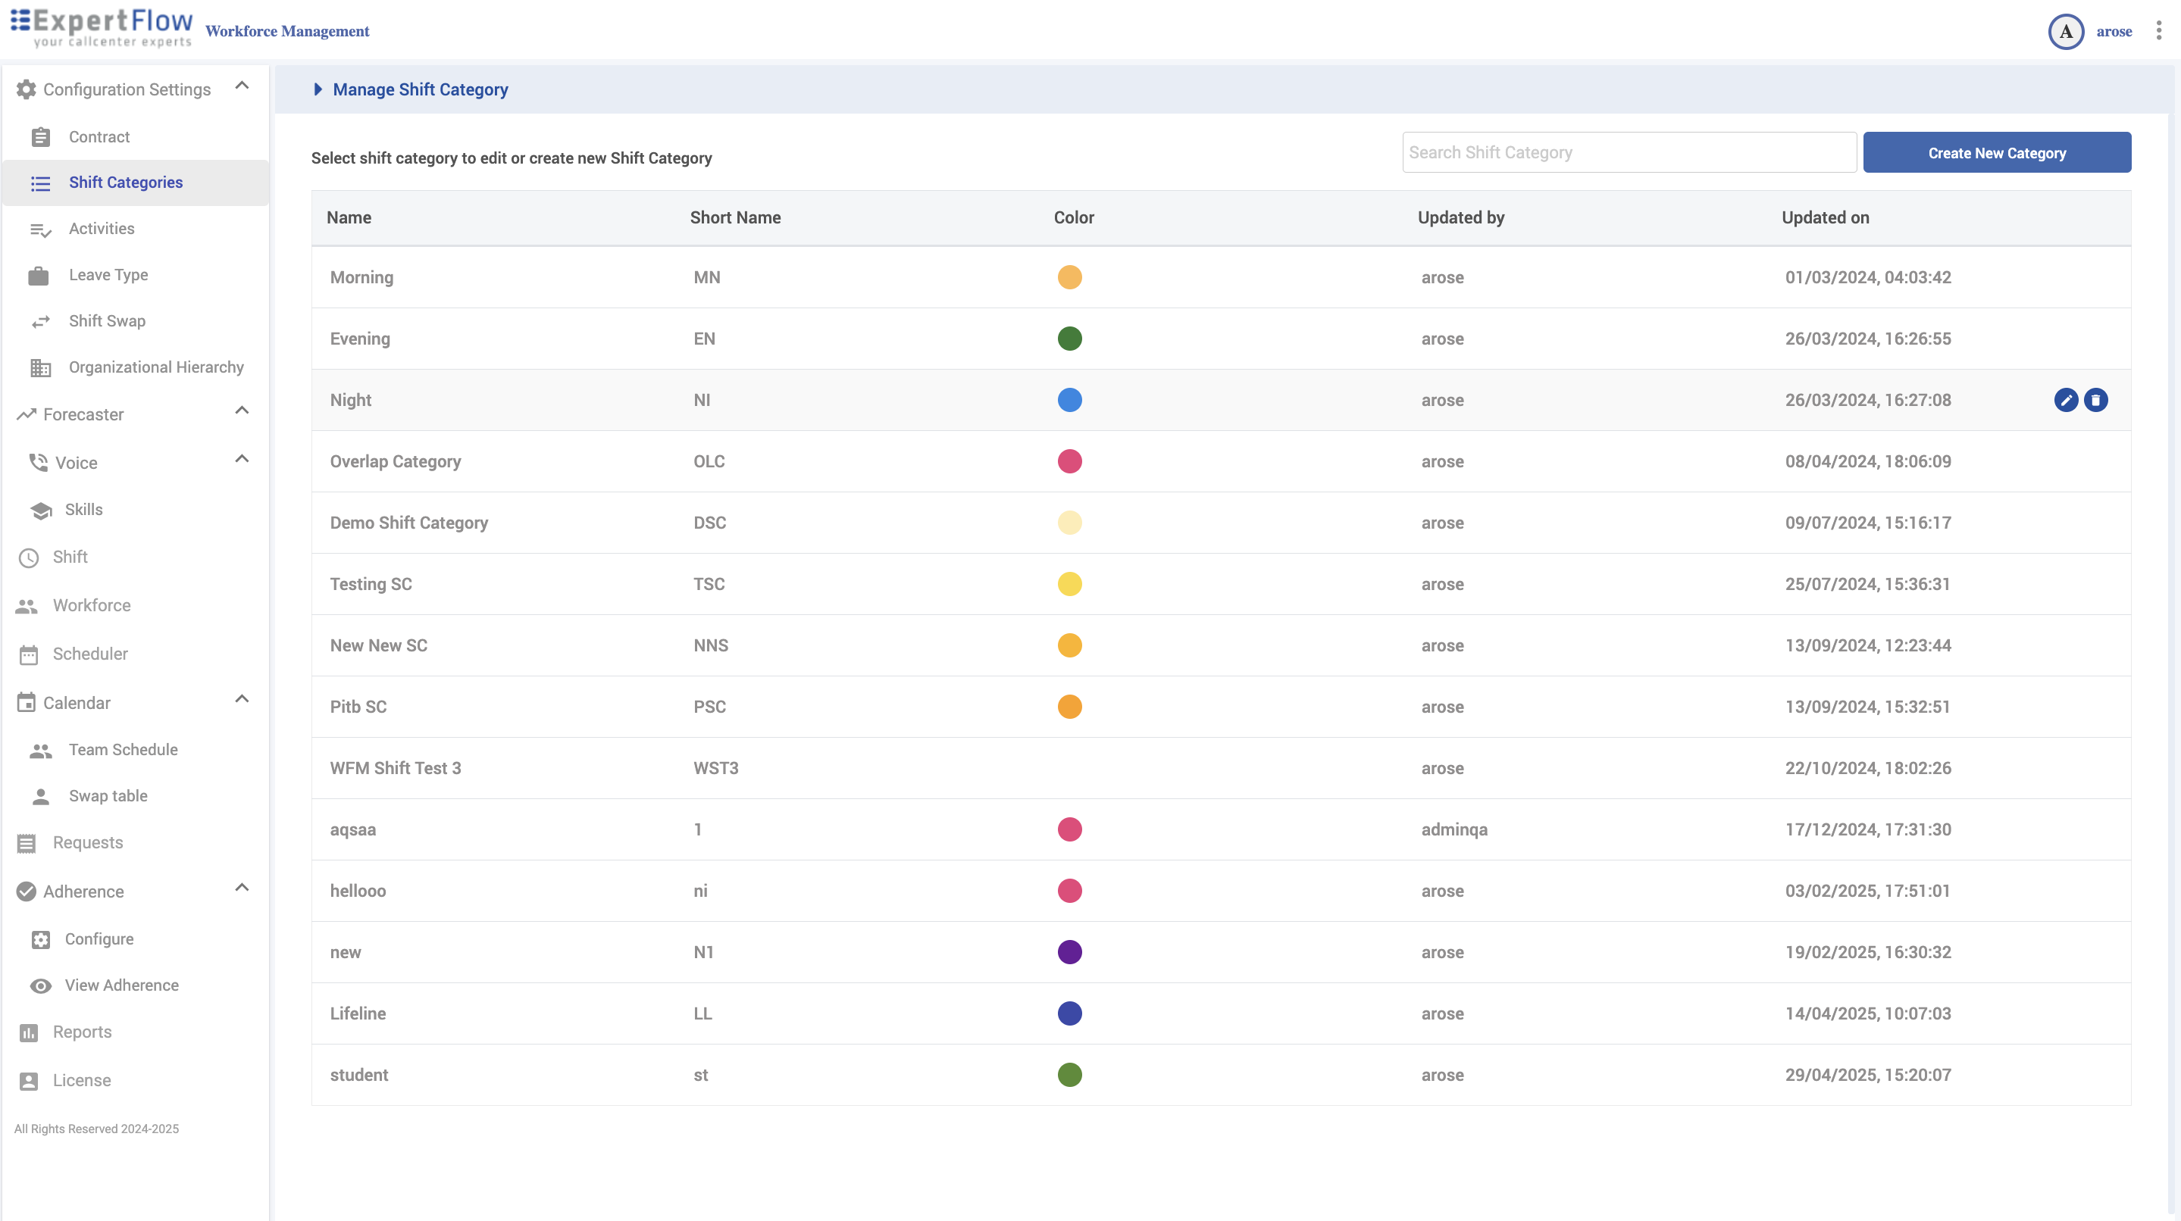Click the user avatar circle icon
This screenshot has width=2181, height=1221.
[x=2066, y=32]
